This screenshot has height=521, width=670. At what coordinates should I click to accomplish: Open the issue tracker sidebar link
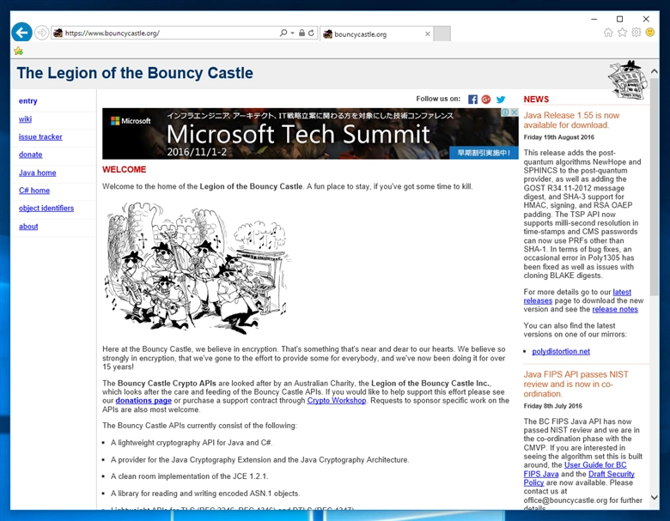(x=40, y=137)
